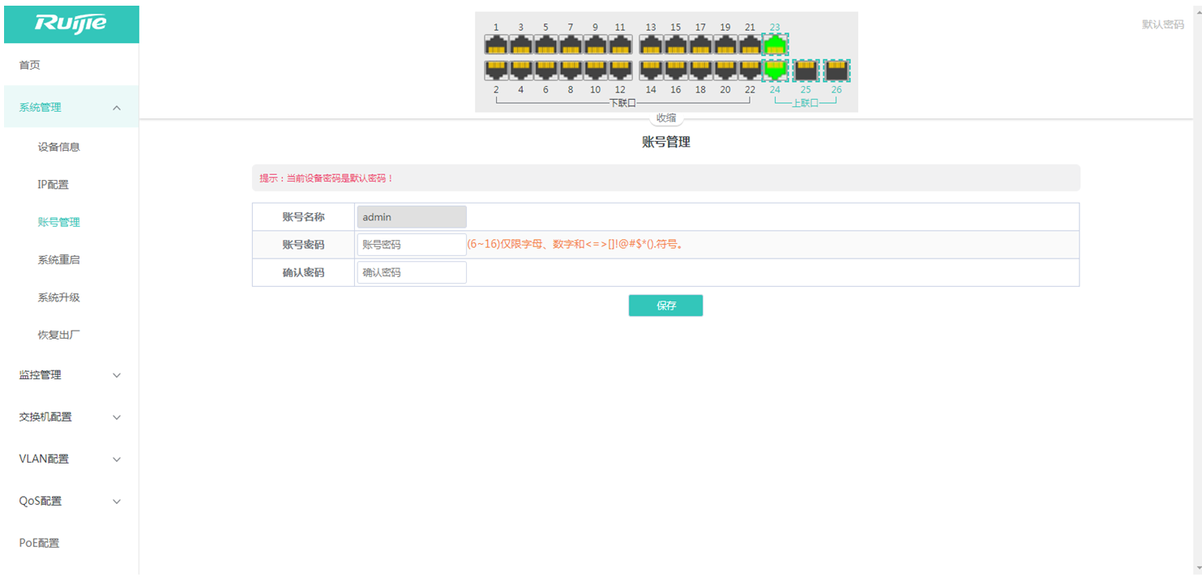Select green active port 23 icon
Screen dimensions: 1202x577
pos(776,45)
